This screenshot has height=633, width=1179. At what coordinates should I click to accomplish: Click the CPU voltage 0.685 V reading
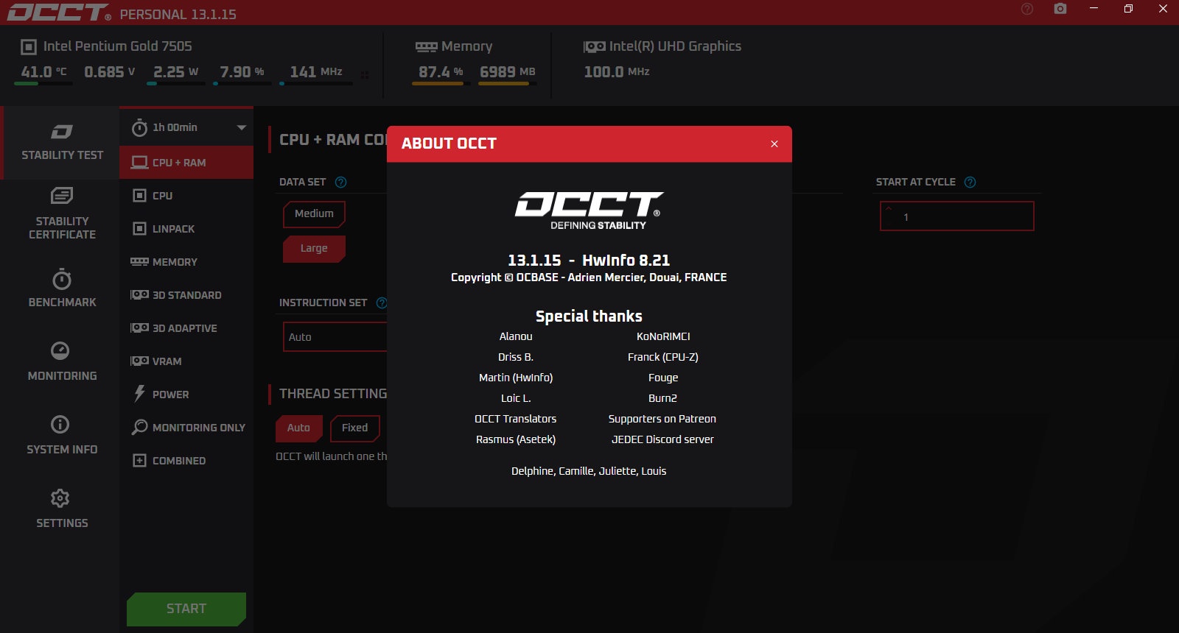pos(110,72)
